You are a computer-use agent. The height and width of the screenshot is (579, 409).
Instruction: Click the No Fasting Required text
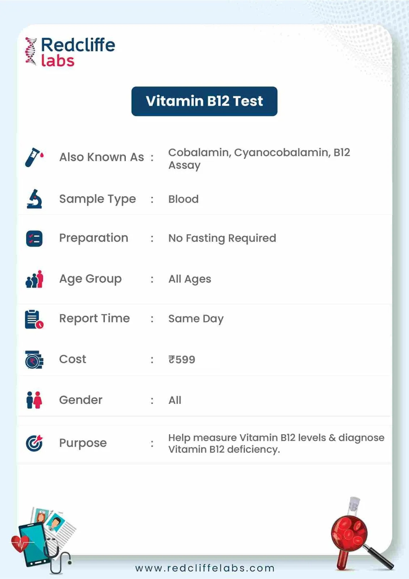[222, 238]
